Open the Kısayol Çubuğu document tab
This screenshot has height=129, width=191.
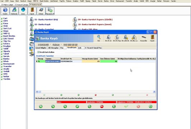(x=22, y=5)
